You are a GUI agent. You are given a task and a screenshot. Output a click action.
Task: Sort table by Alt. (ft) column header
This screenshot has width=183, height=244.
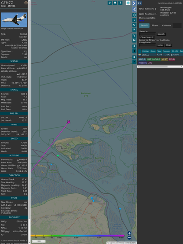[x=175, y=51]
